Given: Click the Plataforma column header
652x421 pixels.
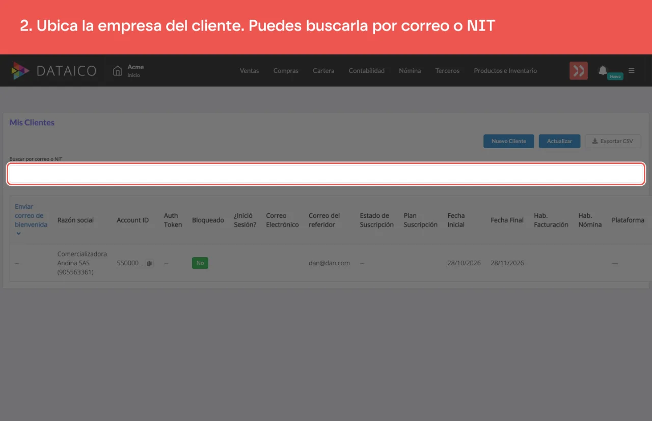Looking at the screenshot, I should tap(628, 220).
